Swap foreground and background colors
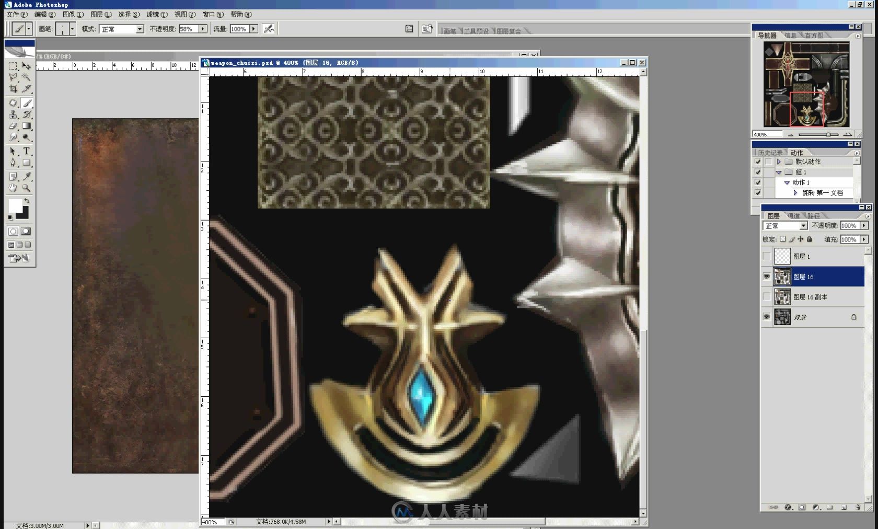The width and height of the screenshot is (878, 529). click(27, 201)
